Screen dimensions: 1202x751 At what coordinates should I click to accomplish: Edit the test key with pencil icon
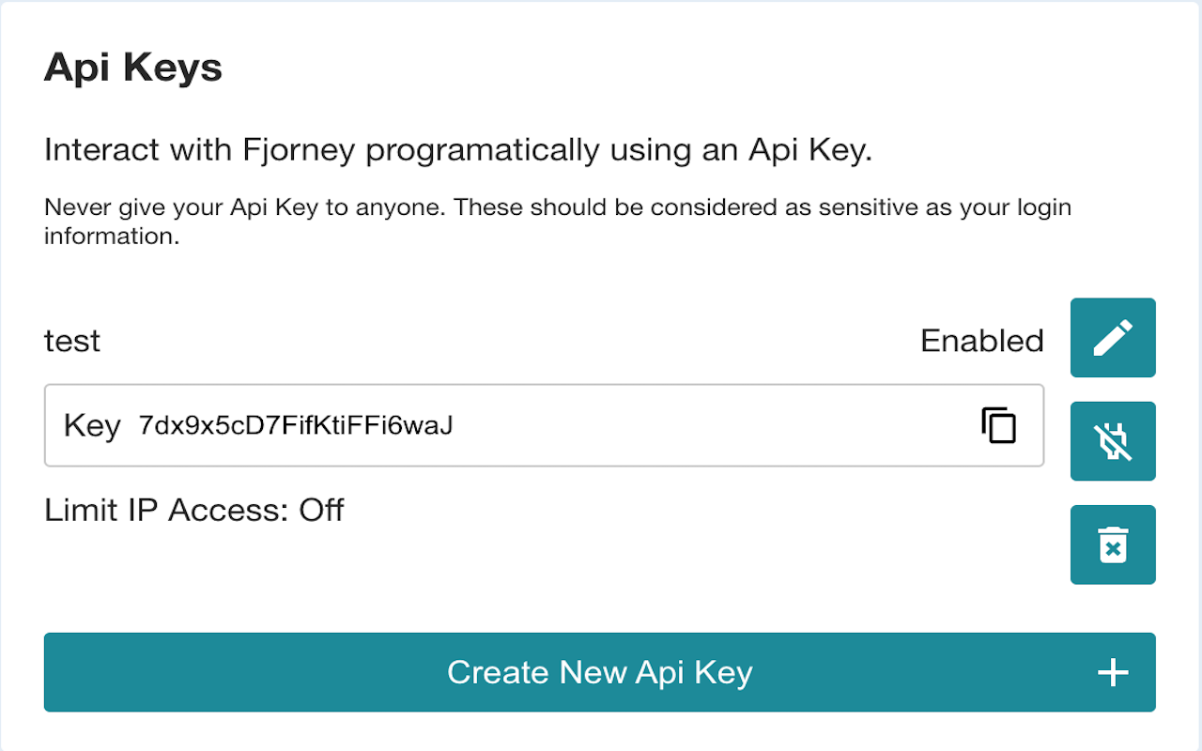pyautogui.click(x=1113, y=338)
